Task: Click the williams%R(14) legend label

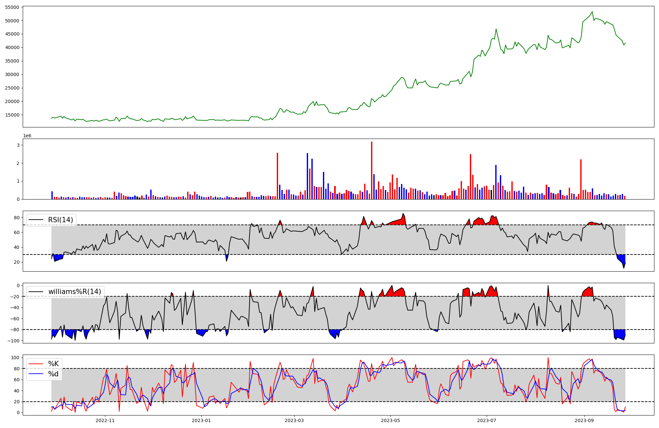Action: pyautogui.click(x=74, y=292)
